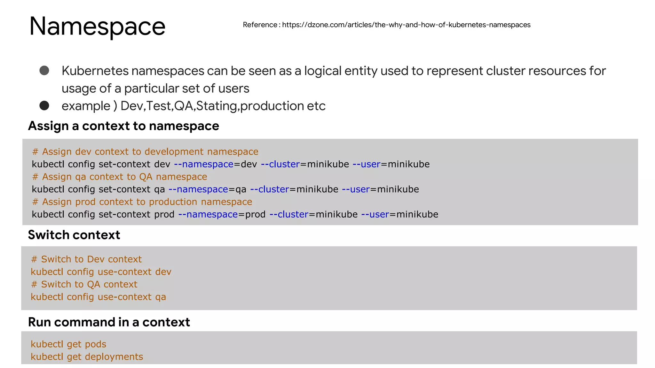Click the set-context dev command line
The width and height of the screenshot is (655, 368).
(x=231, y=164)
